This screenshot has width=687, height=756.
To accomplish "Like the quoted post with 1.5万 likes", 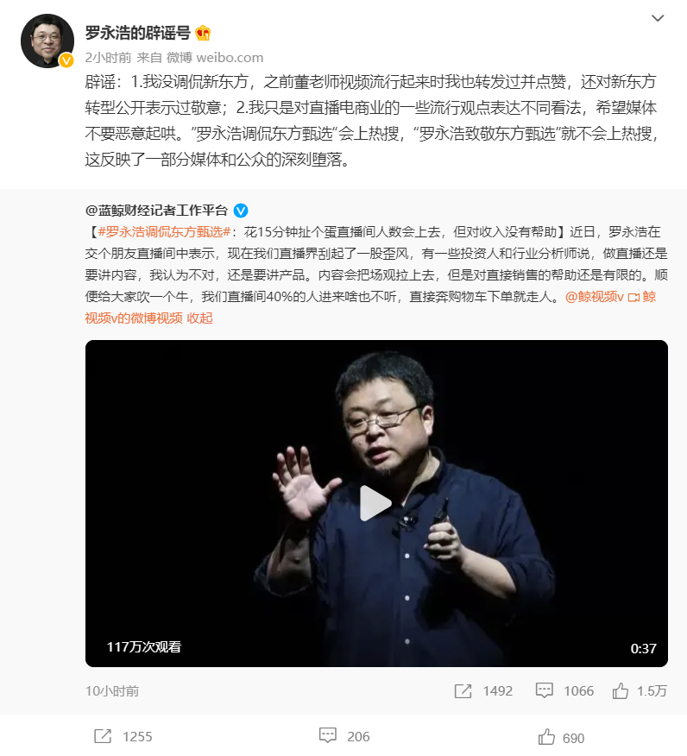I will [x=621, y=690].
